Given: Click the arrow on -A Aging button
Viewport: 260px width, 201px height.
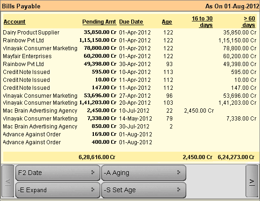Looking at the screenshot, I should pyautogui.click(x=179, y=173).
